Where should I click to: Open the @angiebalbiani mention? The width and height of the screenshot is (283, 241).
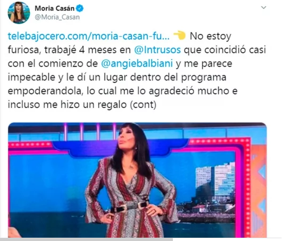coord(137,63)
